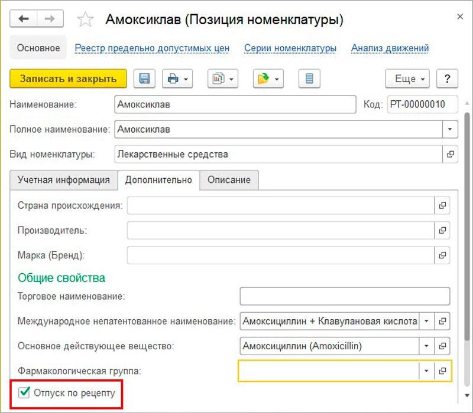Save the item with the floppy disk icon
The width and height of the screenshot is (473, 413).
pyautogui.click(x=144, y=78)
